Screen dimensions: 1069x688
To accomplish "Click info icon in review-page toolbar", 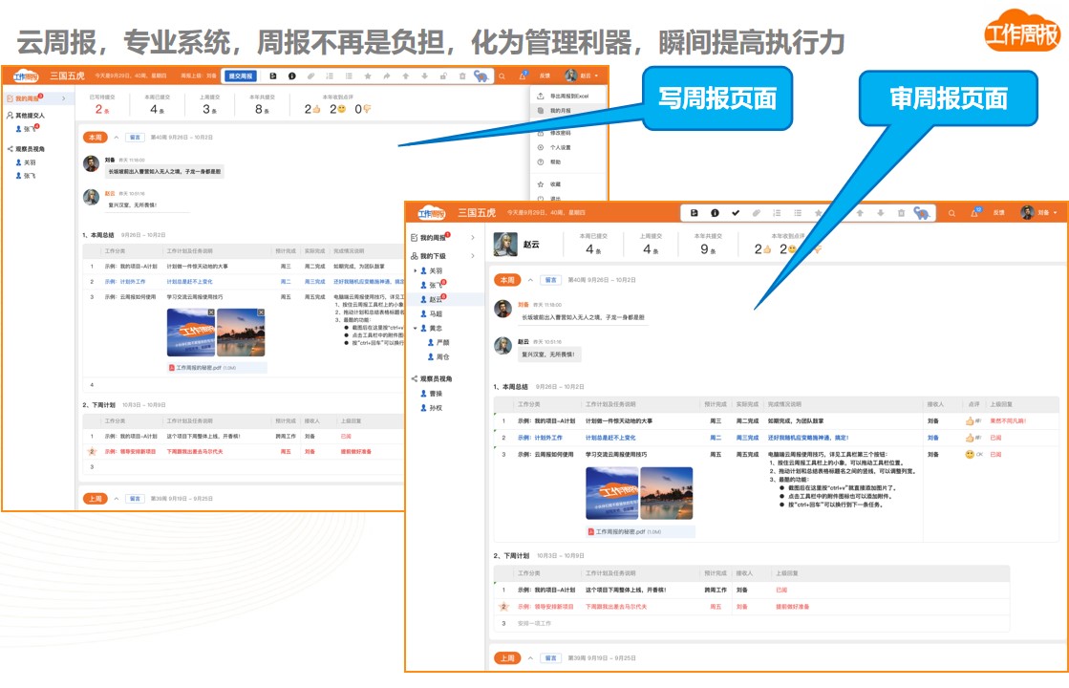I will click(x=715, y=213).
